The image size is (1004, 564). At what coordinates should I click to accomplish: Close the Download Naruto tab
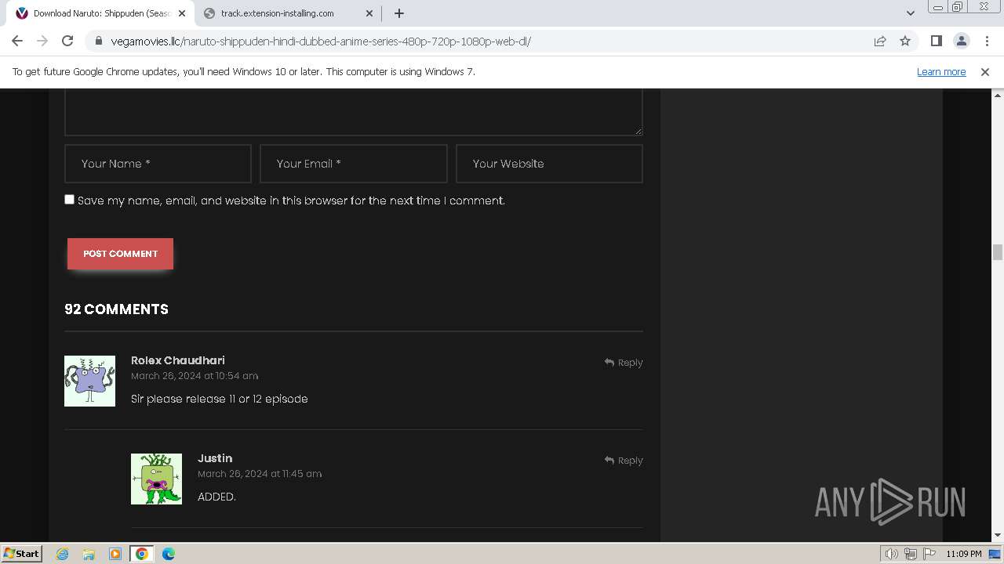(x=182, y=13)
